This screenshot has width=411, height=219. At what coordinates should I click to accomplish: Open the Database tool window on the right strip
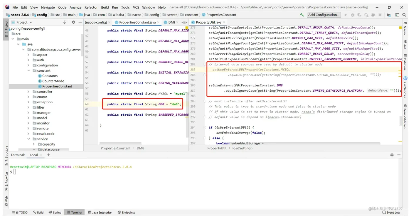pyautogui.click(x=405, y=62)
